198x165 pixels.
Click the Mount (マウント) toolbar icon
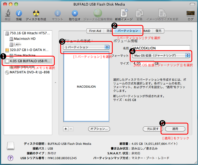(x=58, y=13)
